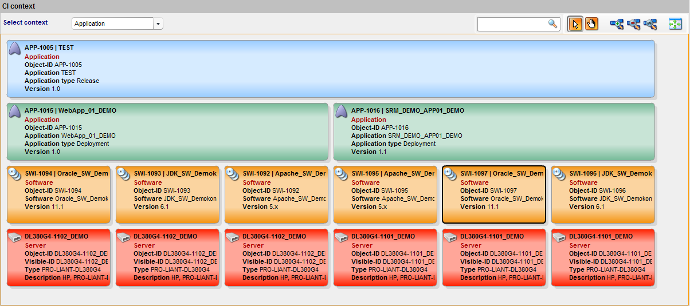Click the magnifier search icon

(552, 23)
